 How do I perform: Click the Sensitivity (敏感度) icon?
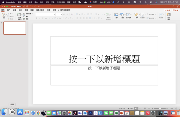tap(161, 15)
